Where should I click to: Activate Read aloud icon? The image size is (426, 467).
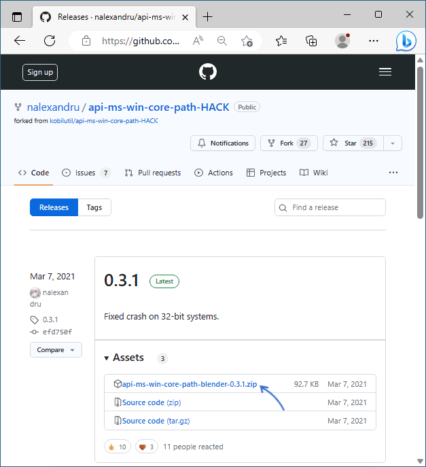click(x=198, y=41)
